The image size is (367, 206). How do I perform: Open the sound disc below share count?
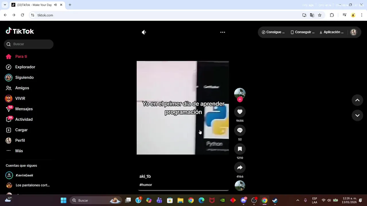click(240, 186)
